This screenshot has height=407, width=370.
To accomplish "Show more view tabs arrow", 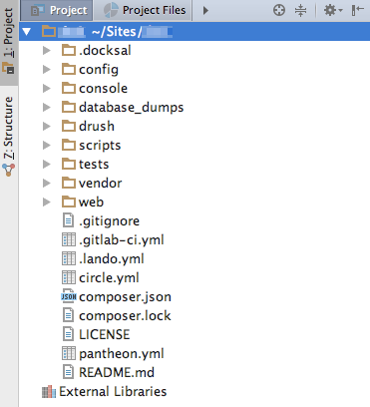I will point(205,11).
